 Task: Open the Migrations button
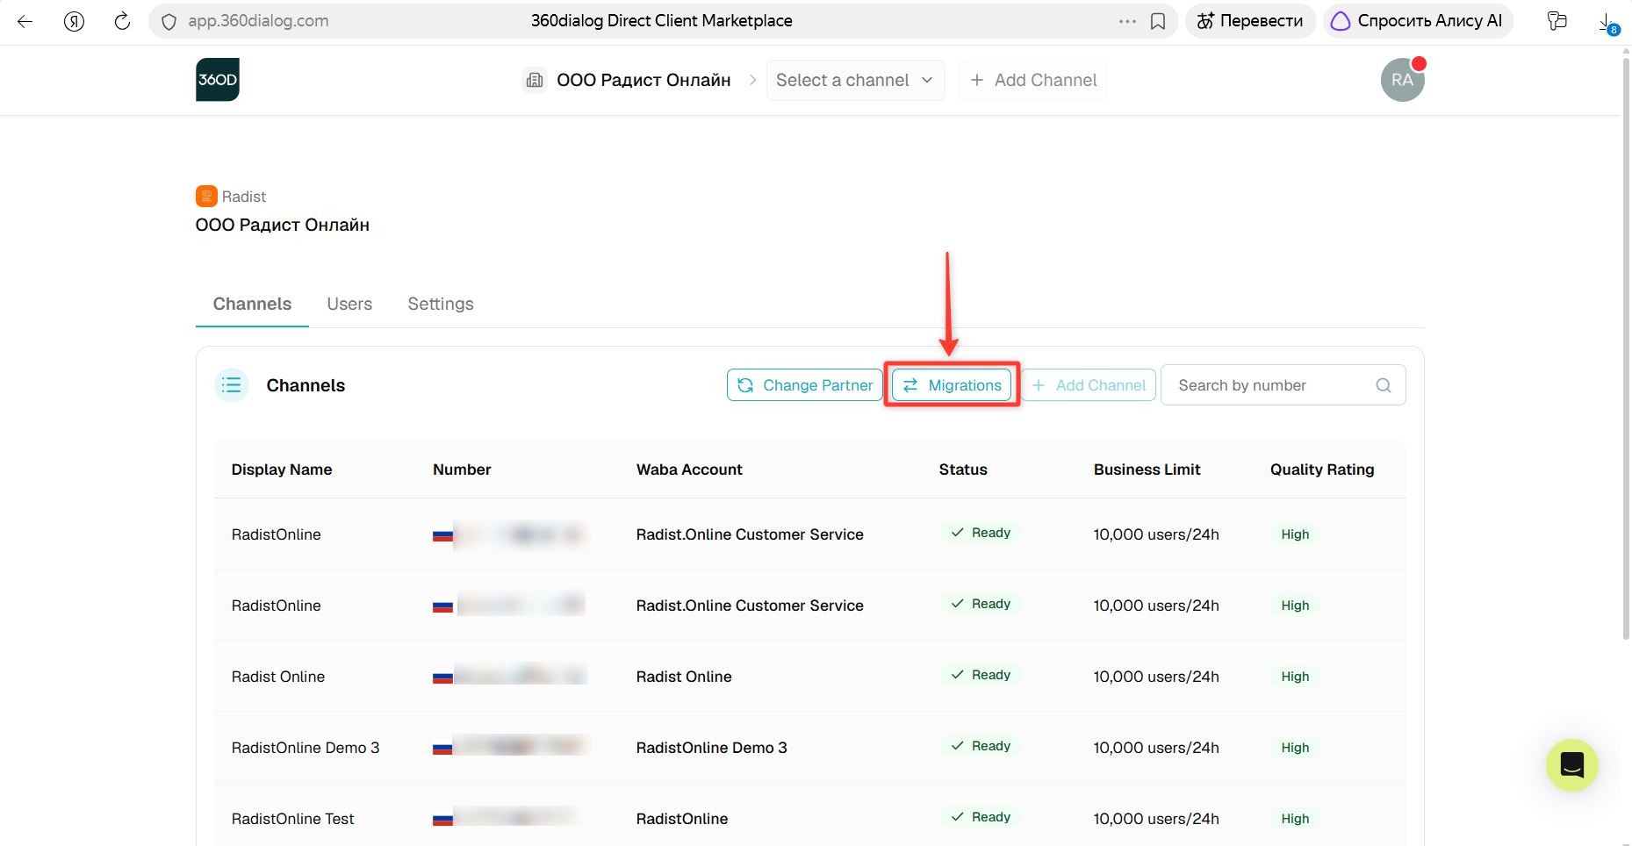click(952, 385)
